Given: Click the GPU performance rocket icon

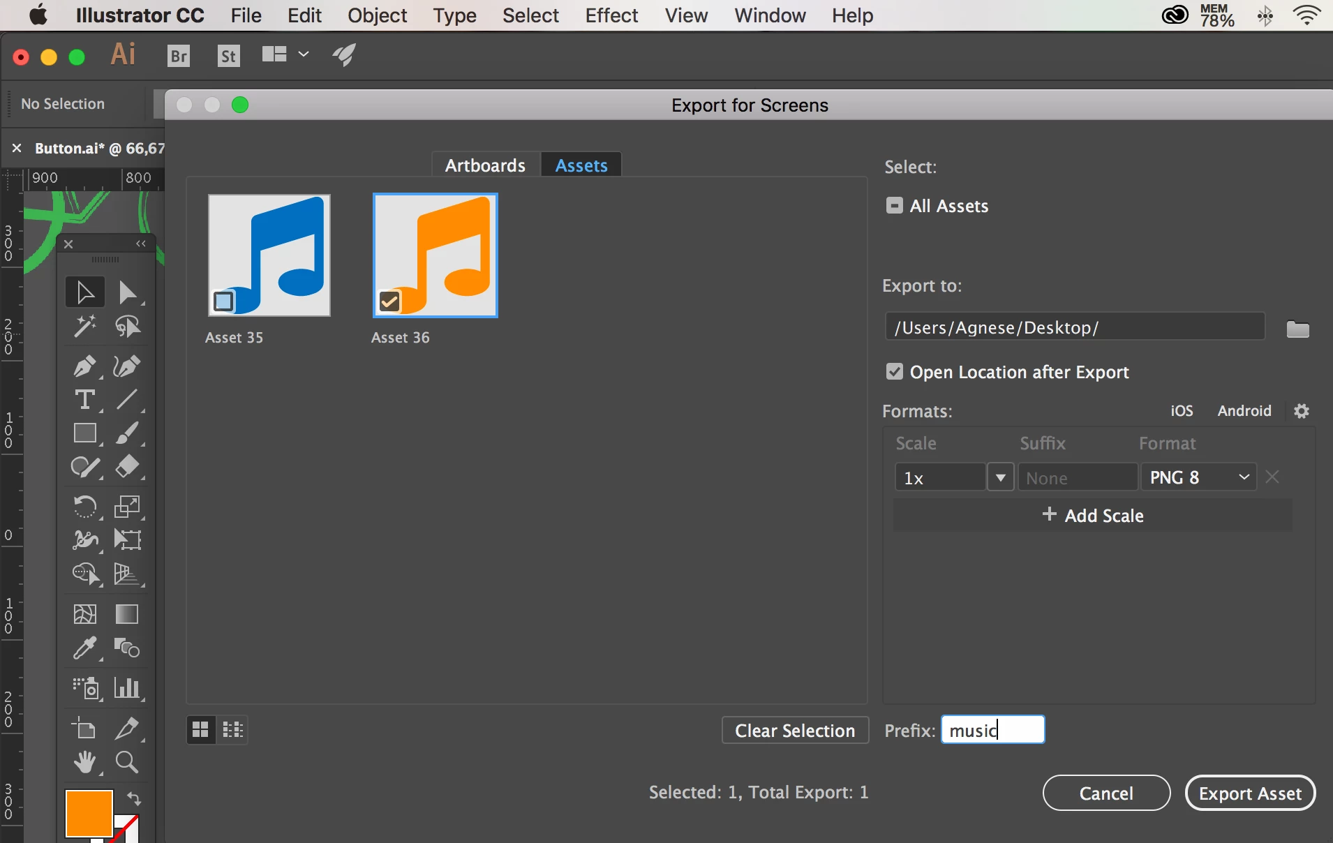Looking at the screenshot, I should click(x=344, y=54).
